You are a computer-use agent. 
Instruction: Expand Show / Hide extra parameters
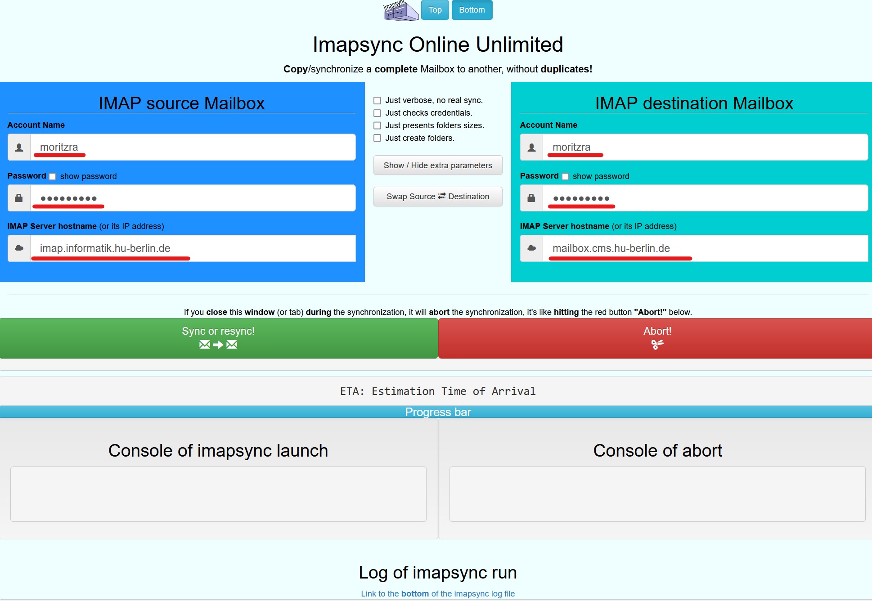[437, 166]
